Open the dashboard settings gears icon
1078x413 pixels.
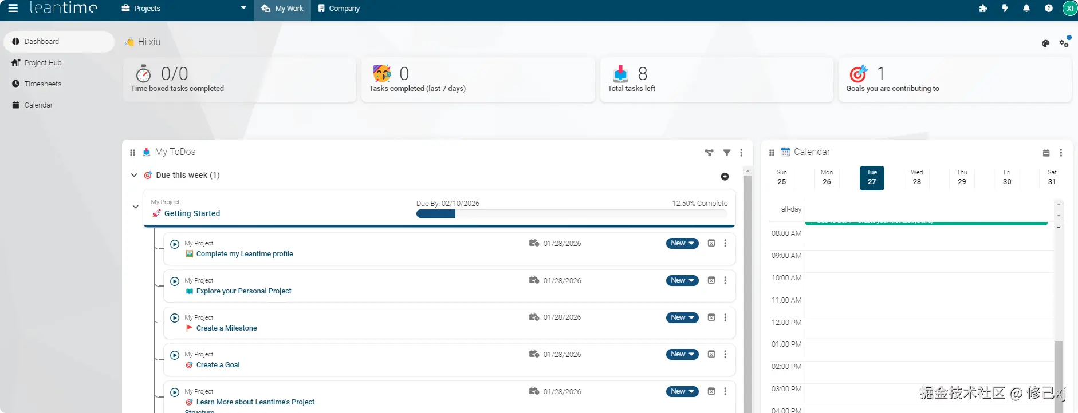tap(1064, 43)
